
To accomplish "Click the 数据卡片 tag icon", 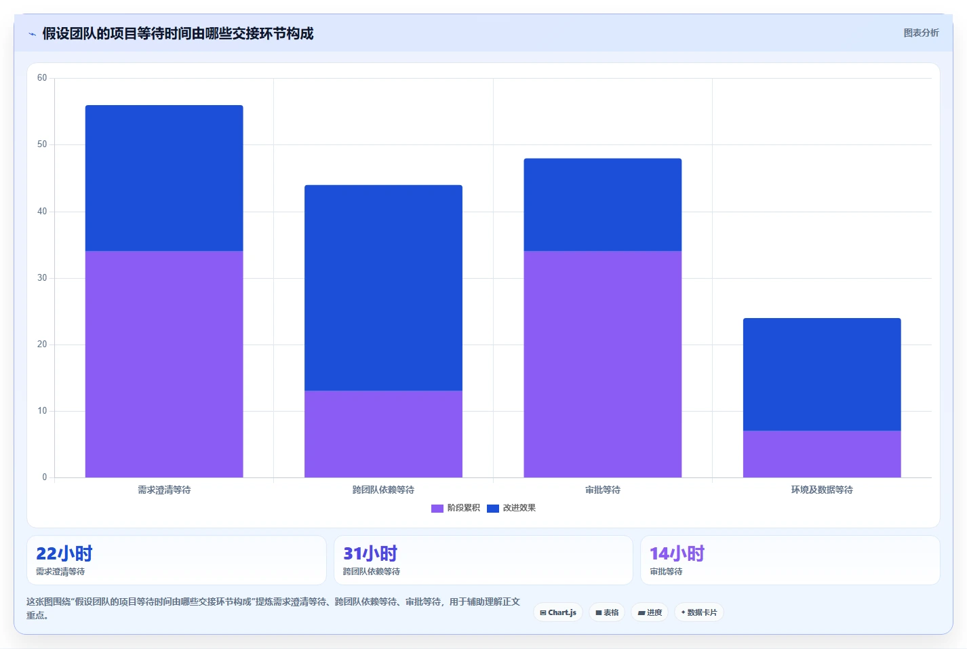I will tap(683, 612).
